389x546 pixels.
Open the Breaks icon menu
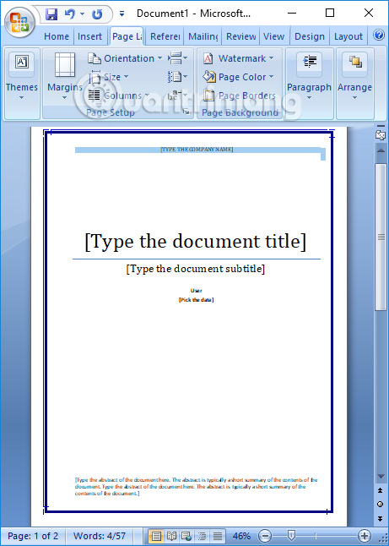(178, 58)
